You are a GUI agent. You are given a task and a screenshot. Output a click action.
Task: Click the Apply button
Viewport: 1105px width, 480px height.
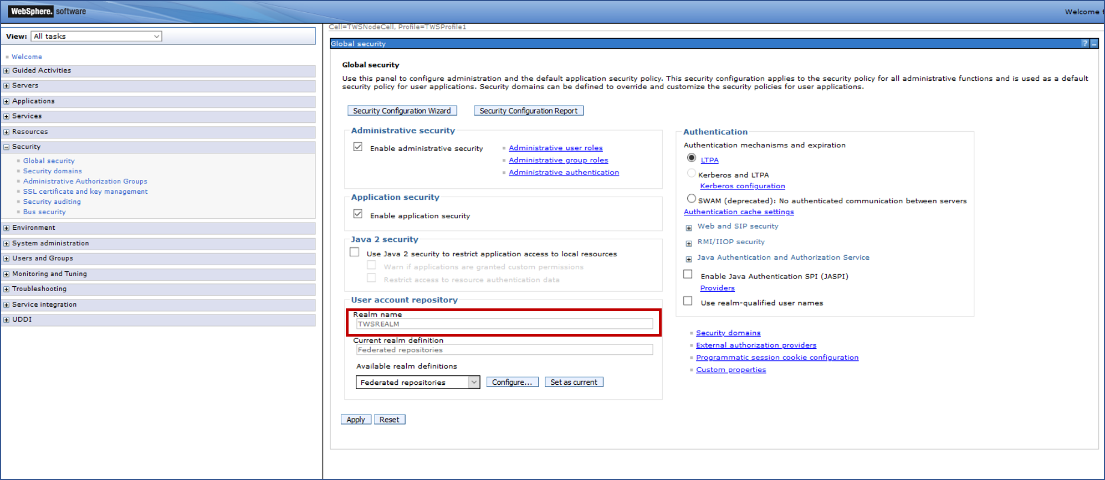click(x=356, y=420)
